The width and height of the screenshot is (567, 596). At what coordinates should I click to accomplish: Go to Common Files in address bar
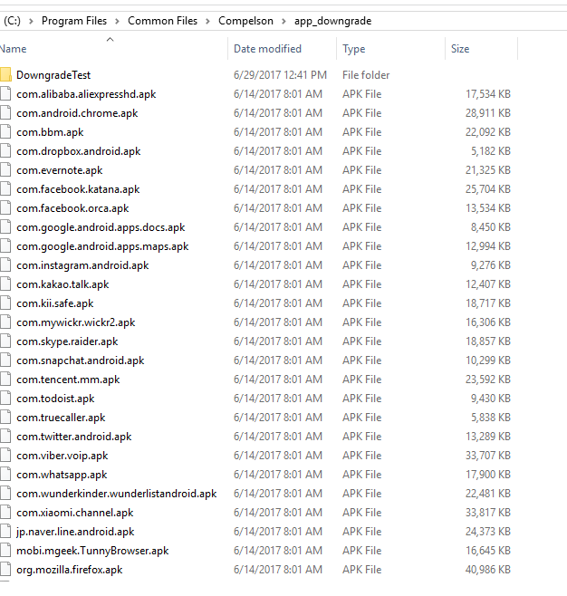(x=163, y=21)
